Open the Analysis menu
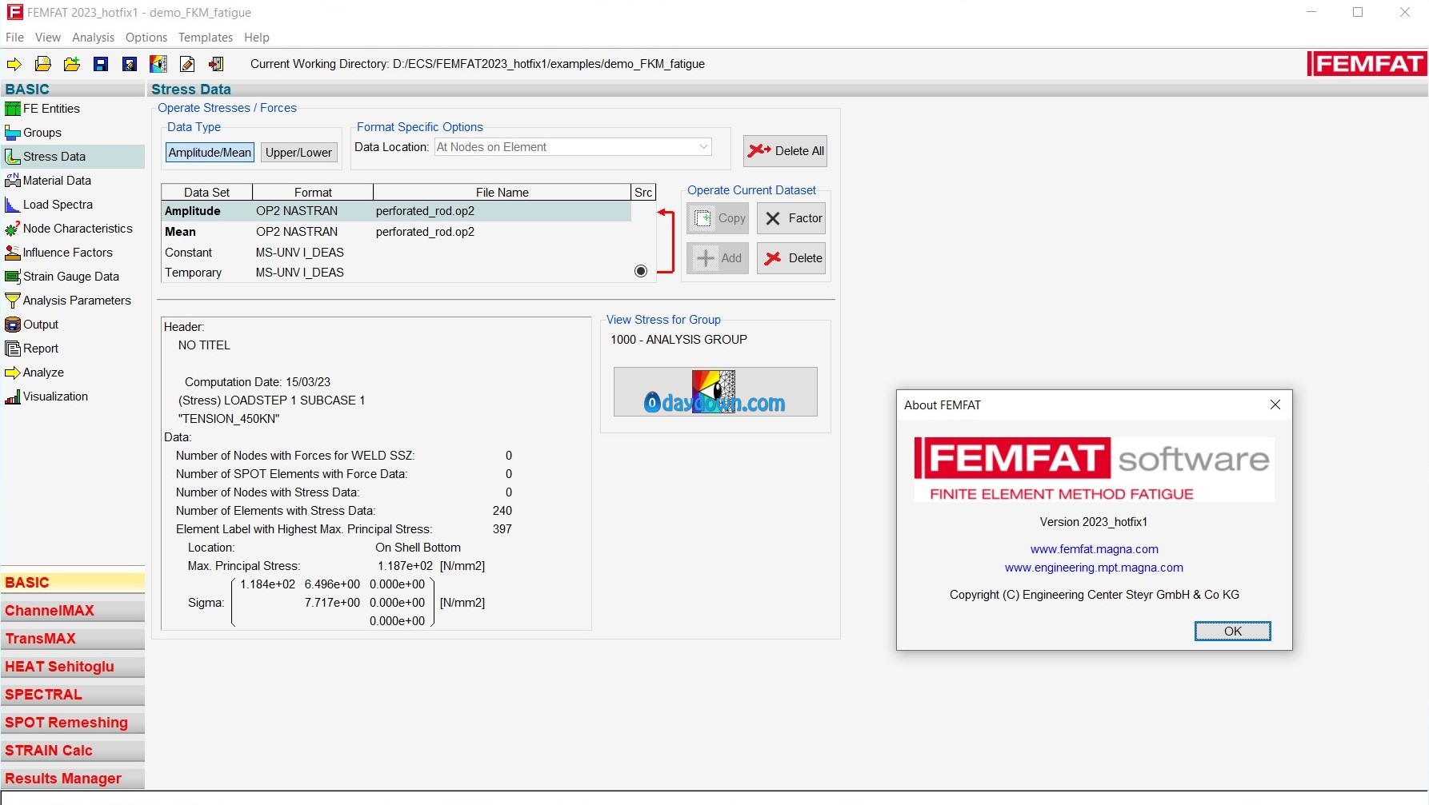 pyautogui.click(x=93, y=38)
